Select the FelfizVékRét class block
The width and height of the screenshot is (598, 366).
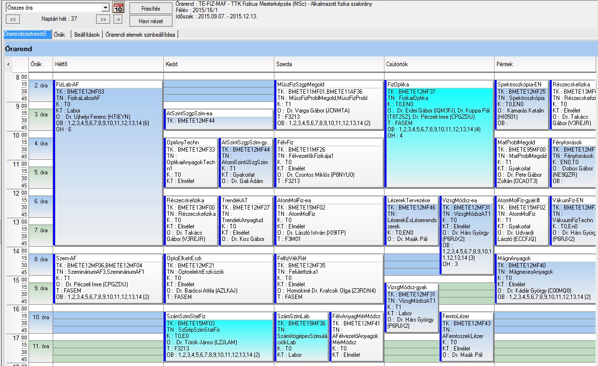329,279
